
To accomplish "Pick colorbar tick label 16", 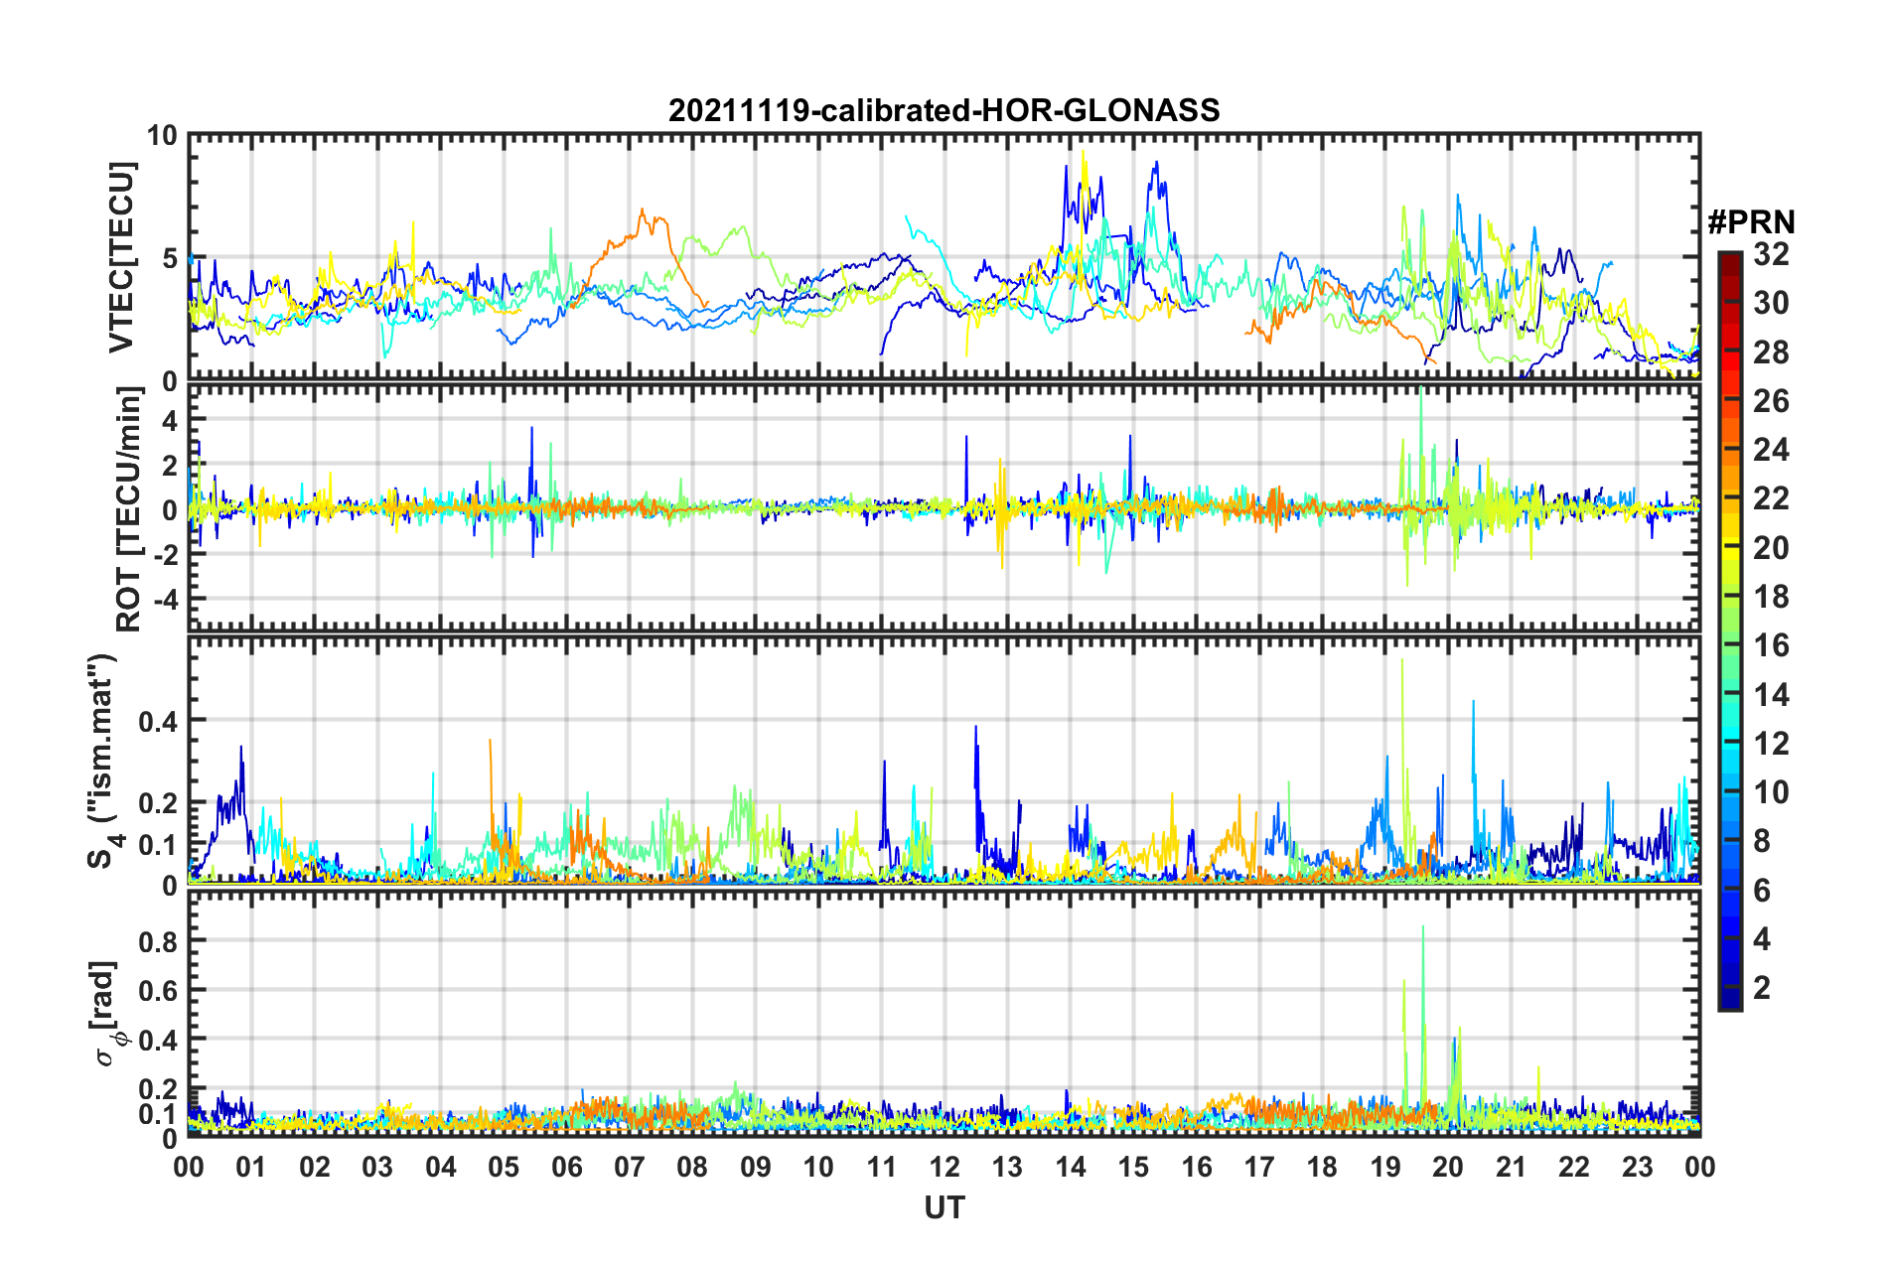I will click(x=1771, y=645).
